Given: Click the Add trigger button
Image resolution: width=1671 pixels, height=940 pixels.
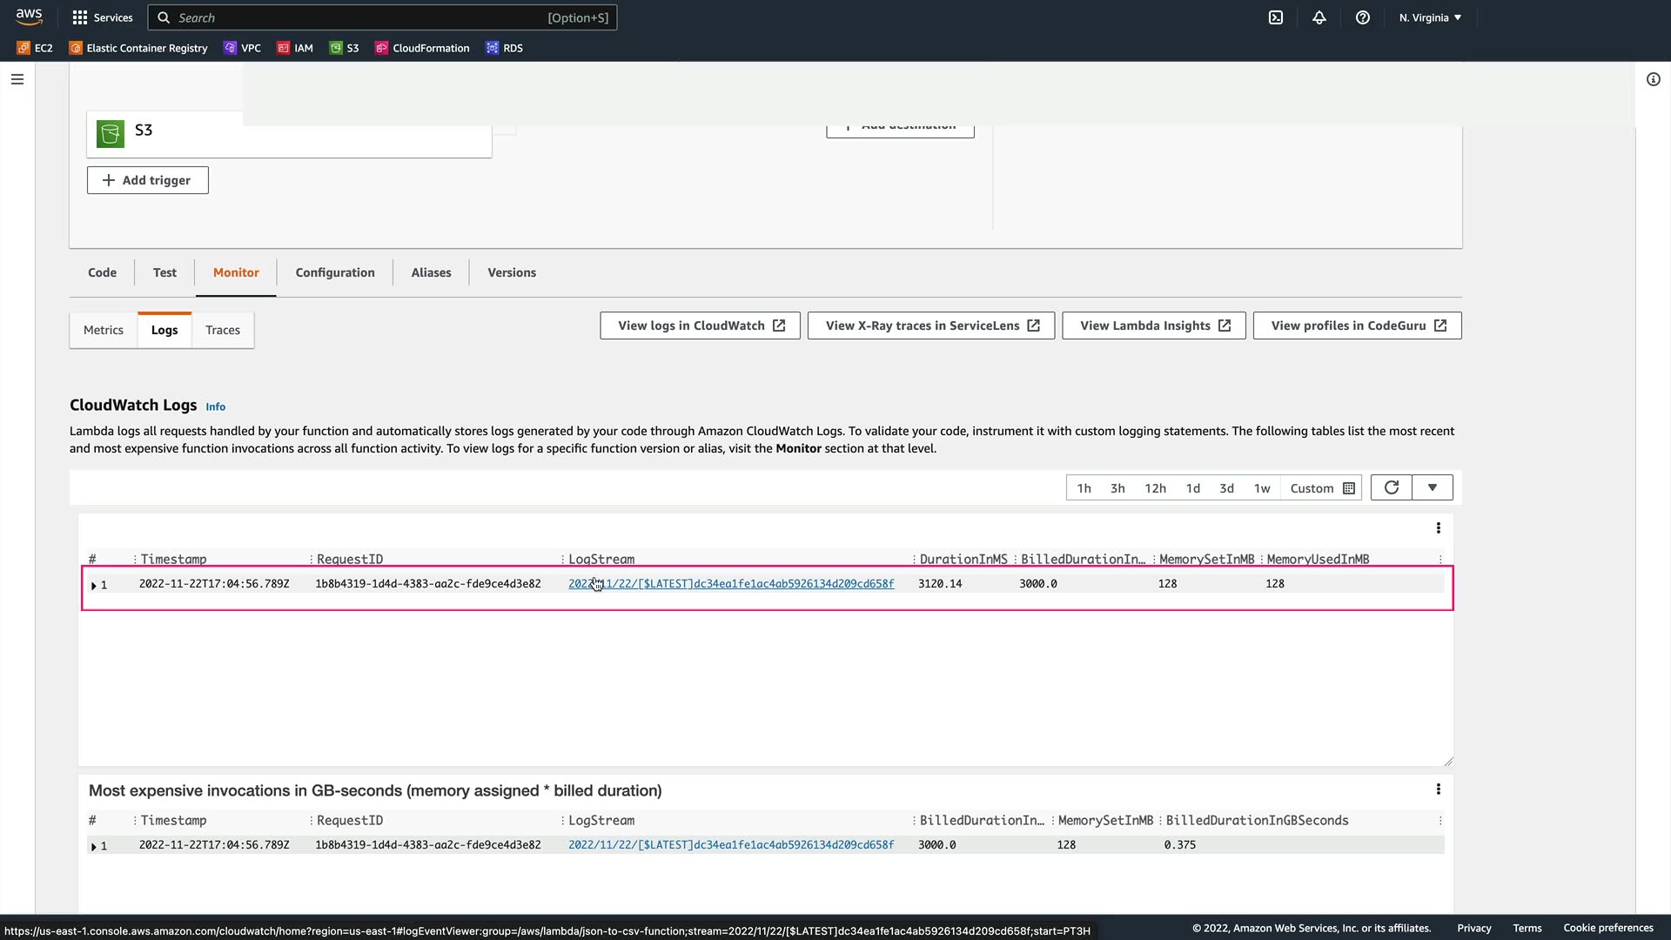Looking at the screenshot, I should coord(147,180).
